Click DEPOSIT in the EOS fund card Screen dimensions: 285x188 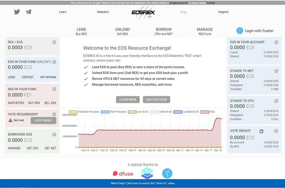[x=28, y=77]
